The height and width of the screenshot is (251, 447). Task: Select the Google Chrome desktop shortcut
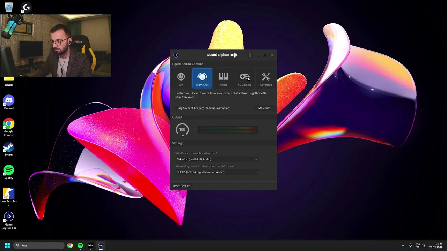[9, 128]
